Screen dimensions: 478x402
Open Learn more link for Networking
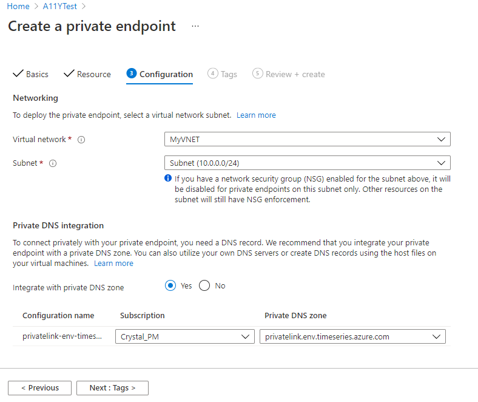click(256, 115)
